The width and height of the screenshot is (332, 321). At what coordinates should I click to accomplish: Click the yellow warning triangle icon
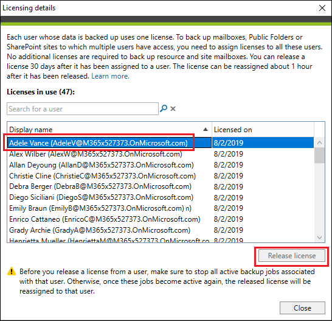pos(12,271)
